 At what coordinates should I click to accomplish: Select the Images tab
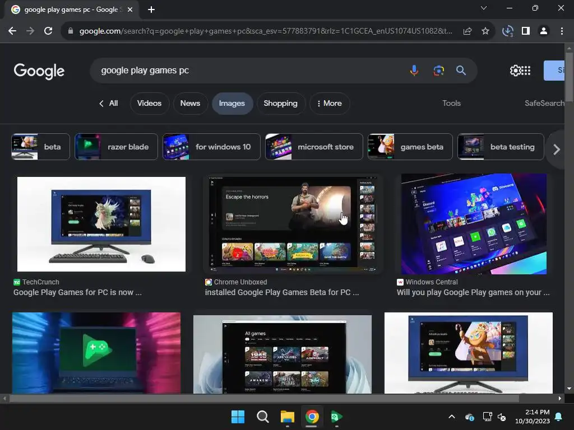[232, 104]
